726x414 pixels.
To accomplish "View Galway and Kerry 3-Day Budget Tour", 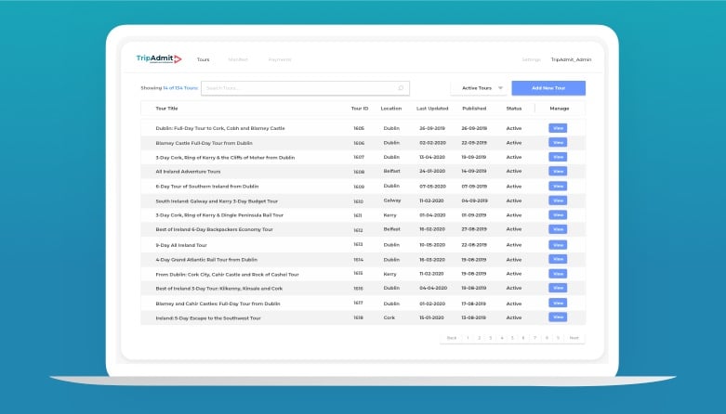I will tap(558, 201).
